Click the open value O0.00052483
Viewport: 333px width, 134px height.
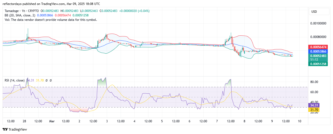(50, 11)
